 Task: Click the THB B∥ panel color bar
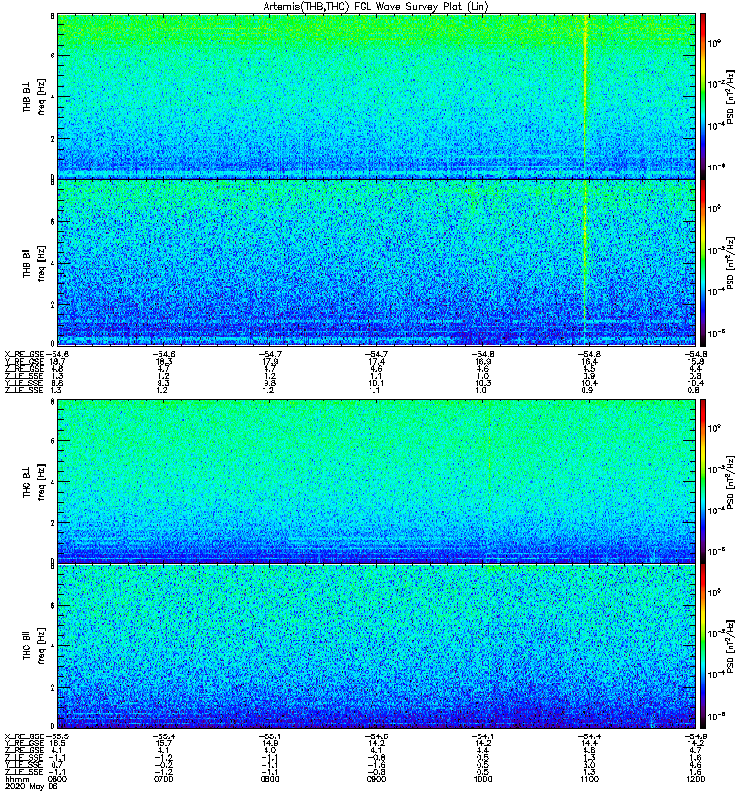(703, 263)
